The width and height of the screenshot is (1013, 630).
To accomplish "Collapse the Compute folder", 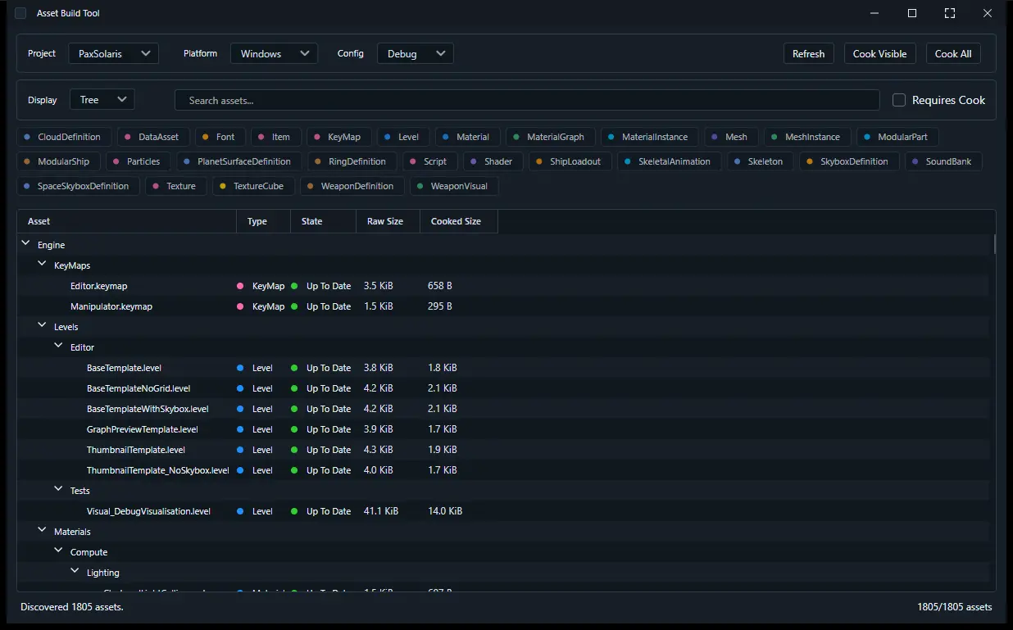I will 59,551.
